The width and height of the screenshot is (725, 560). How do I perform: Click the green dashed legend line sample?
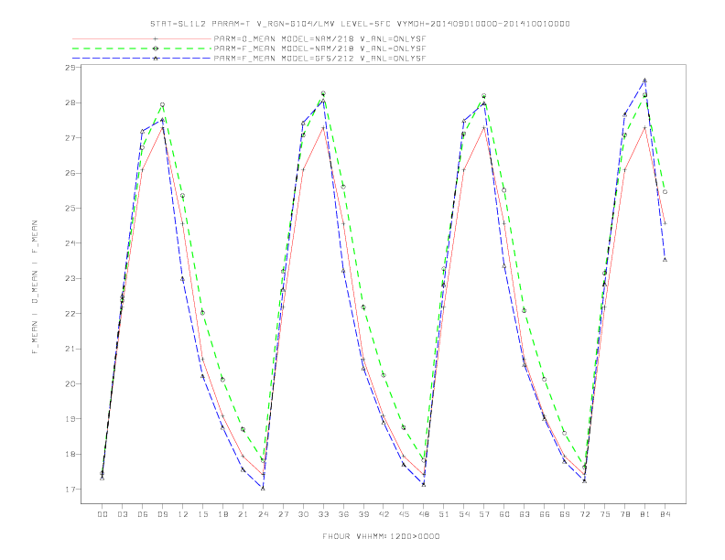click(142, 48)
